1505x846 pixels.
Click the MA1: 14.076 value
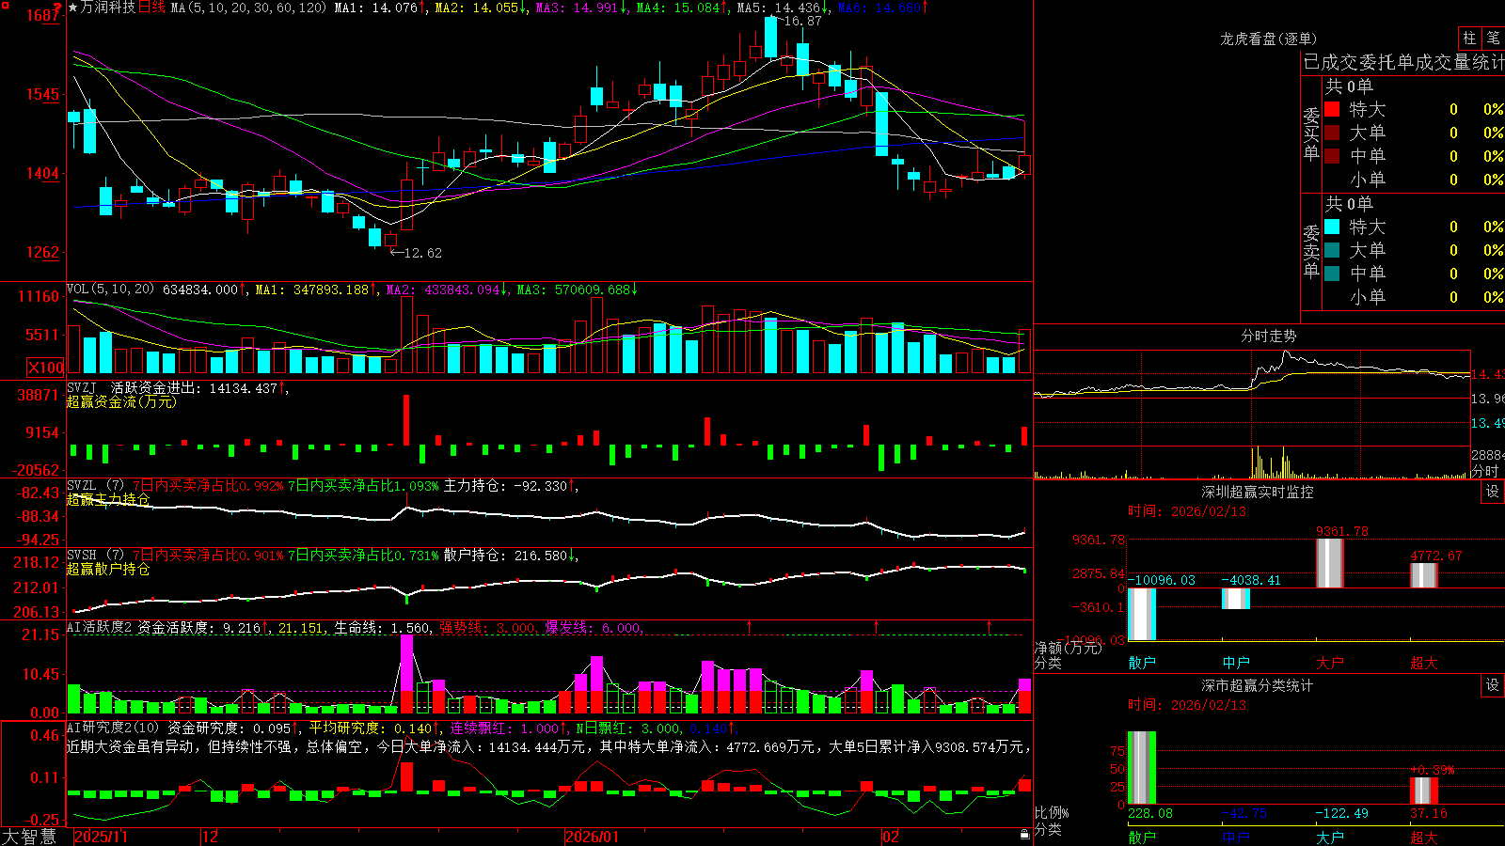[375, 8]
